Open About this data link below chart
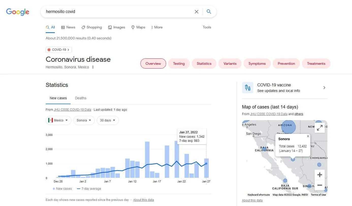Image resolution: width=352 pixels, height=206 pixels. click(143, 200)
